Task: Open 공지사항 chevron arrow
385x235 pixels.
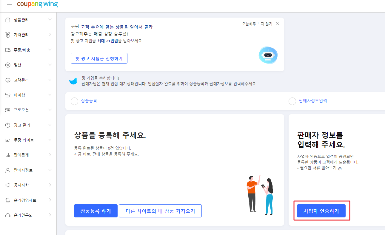Action: pos(50,185)
